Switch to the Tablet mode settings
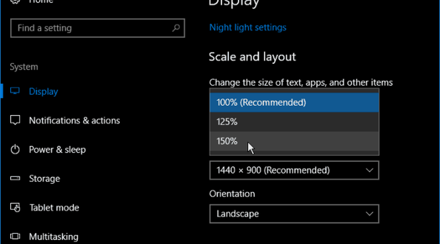 pyautogui.click(x=54, y=208)
